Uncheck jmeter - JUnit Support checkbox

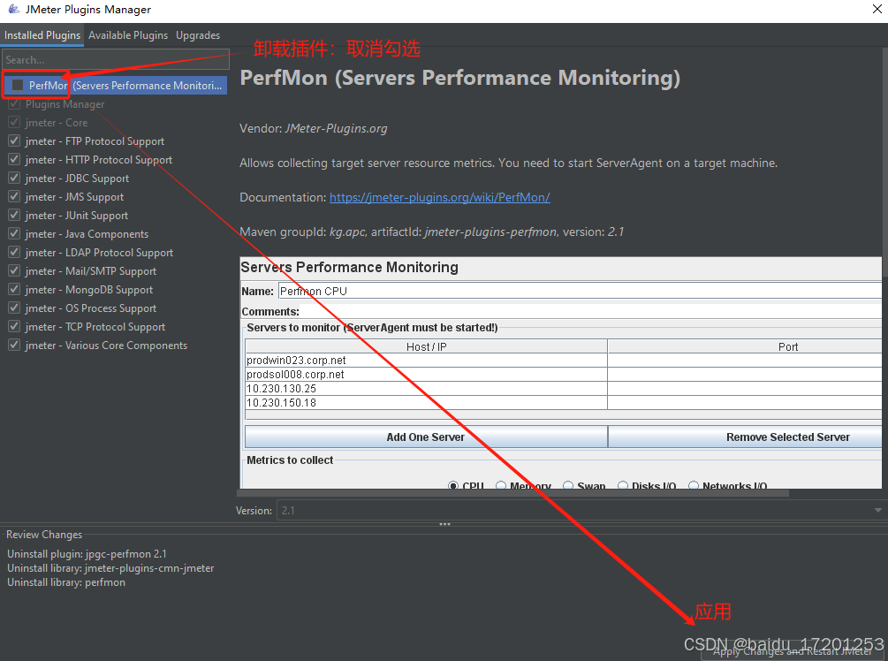[x=15, y=216]
